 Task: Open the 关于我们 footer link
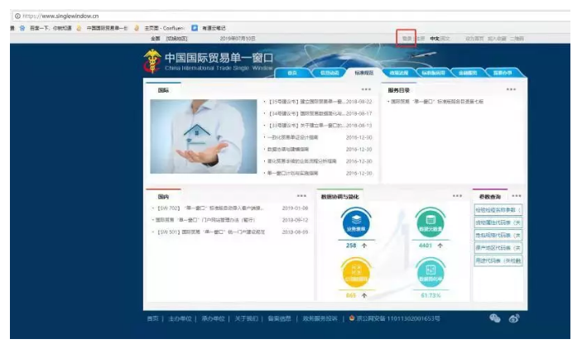[246, 318]
